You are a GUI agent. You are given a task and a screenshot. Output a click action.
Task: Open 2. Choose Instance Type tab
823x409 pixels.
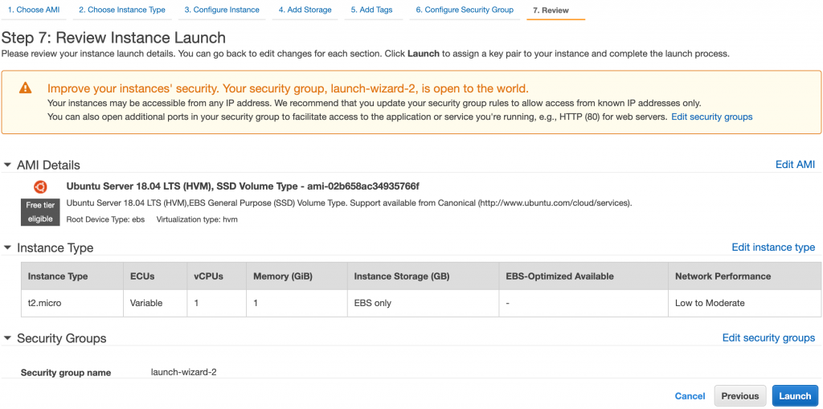122,10
